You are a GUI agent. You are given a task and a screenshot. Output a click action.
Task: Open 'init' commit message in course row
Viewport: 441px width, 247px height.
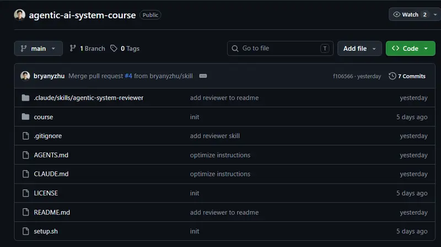pyautogui.click(x=195, y=117)
